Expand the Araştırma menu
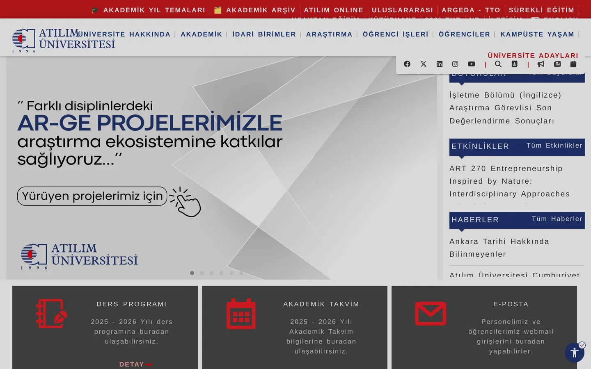Viewport: 591px width, 369px height. [x=329, y=34]
